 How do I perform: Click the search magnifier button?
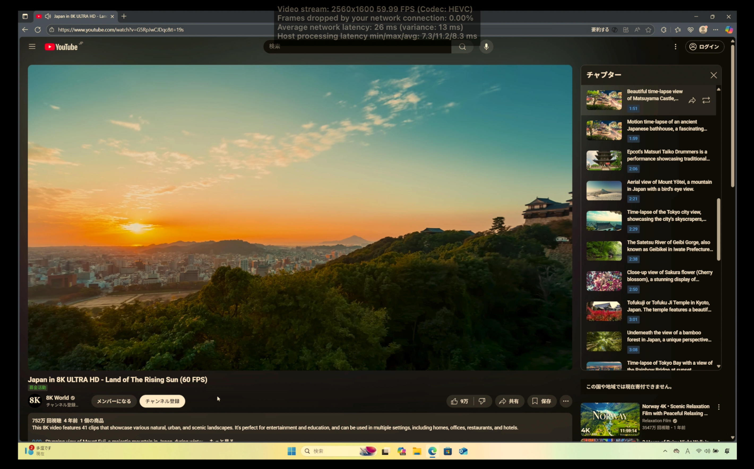pyautogui.click(x=462, y=46)
